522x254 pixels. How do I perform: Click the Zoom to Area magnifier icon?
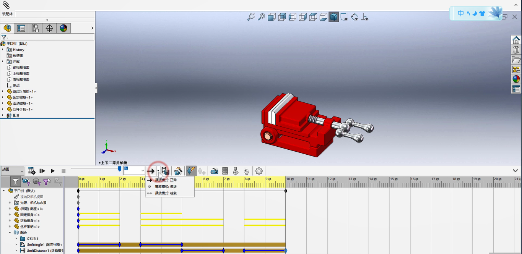[251, 17]
